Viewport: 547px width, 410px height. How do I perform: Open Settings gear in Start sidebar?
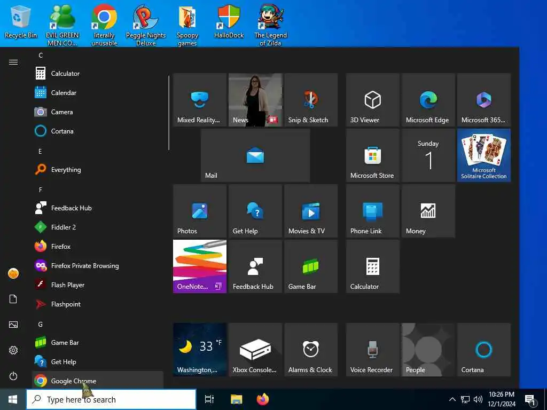13,350
